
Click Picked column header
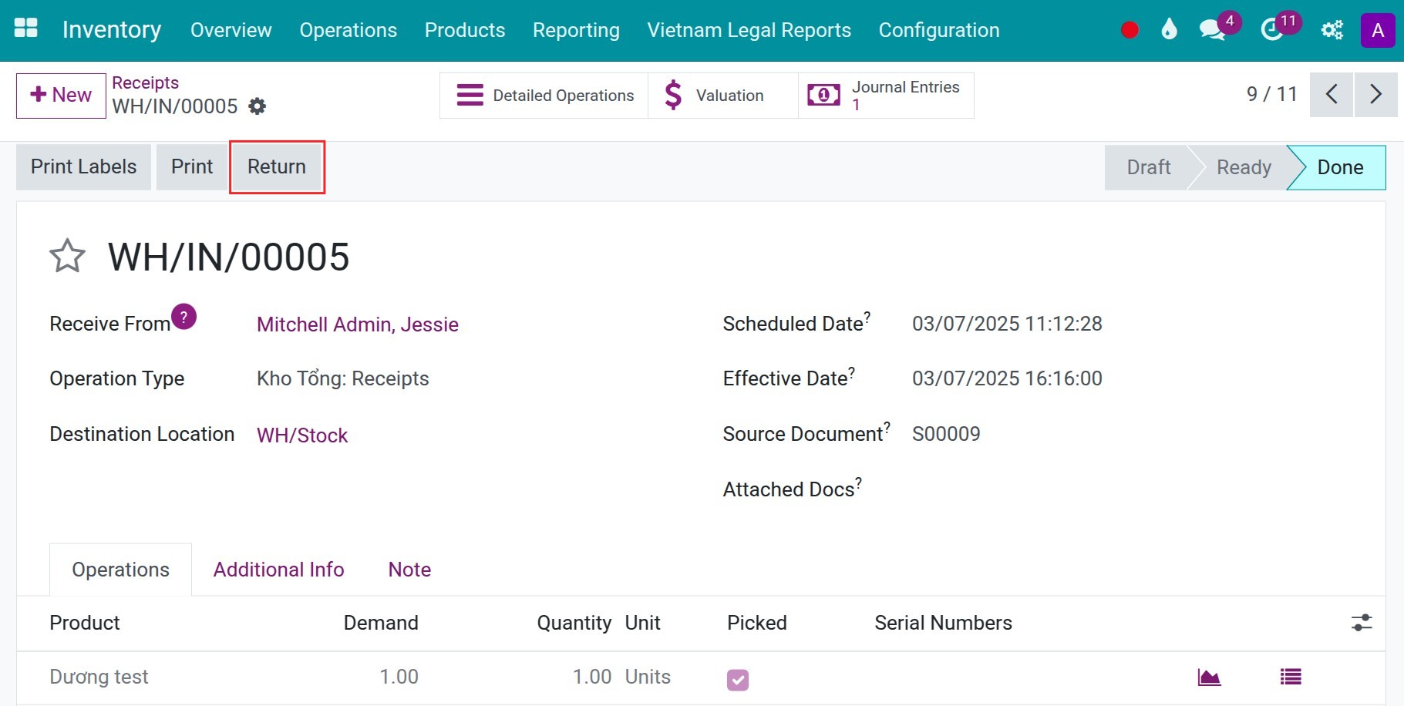coord(757,623)
